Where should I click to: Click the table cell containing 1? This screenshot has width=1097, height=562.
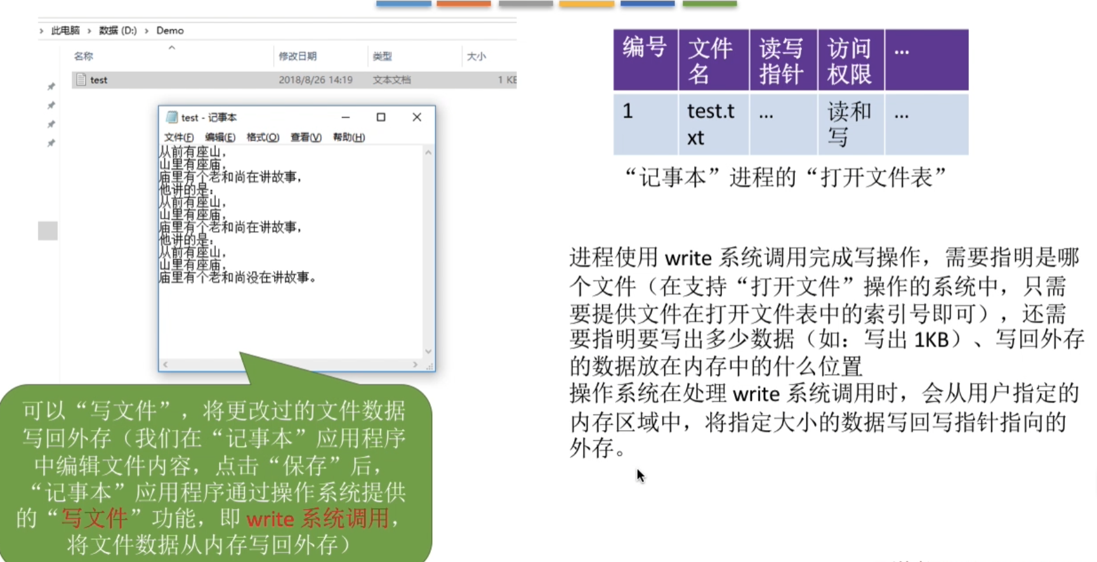645,124
